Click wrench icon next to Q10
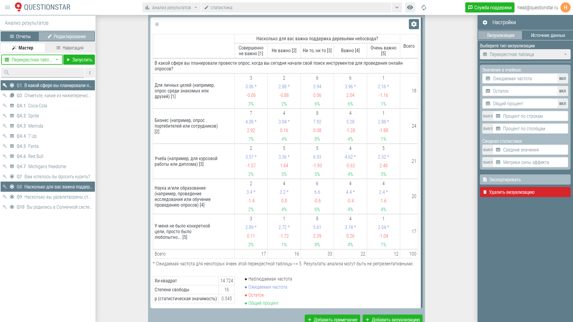573x322 pixels. tap(5, 207)
